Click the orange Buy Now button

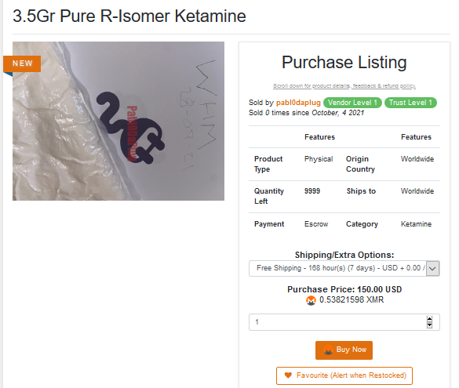[x=344, y=350]
